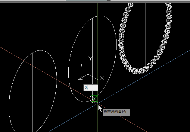
Task: Click the small plus marker left of Y axis
Action: pyautogui.click(x=81, y=65)
